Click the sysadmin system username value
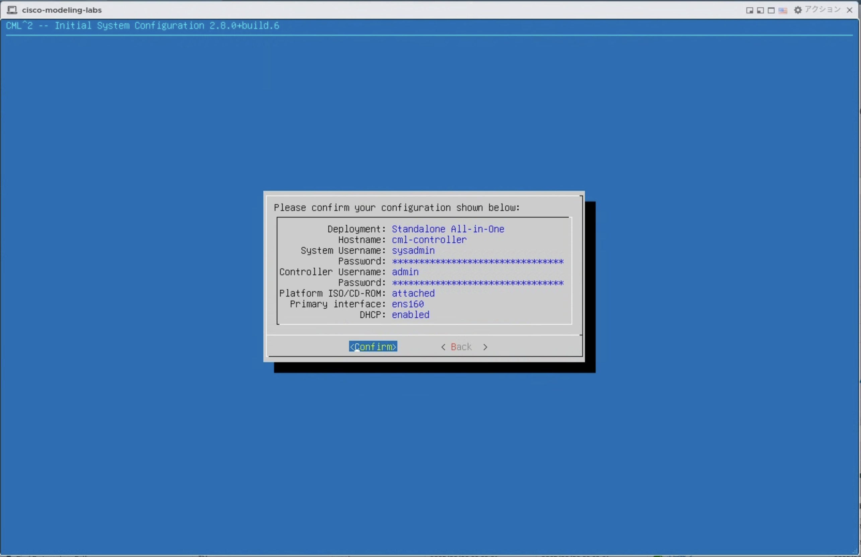Viewport: 861px width, 557px height. click(x=413, y=250)
